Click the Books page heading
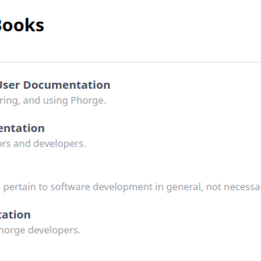Viewport: 261px width, 261px height. coord(22,25)
